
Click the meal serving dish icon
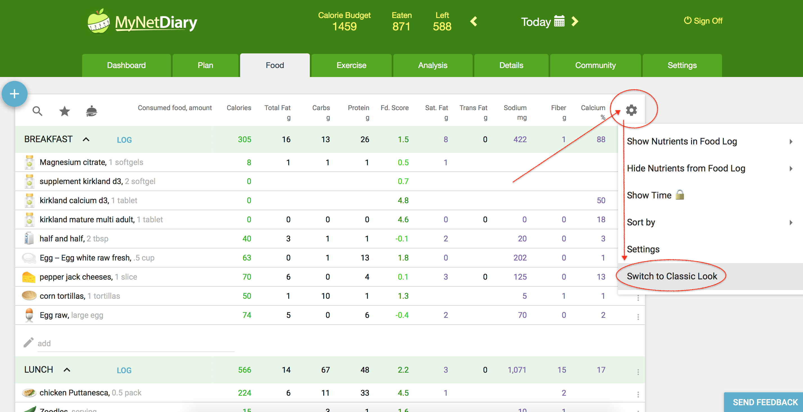[x=91, y=111]
